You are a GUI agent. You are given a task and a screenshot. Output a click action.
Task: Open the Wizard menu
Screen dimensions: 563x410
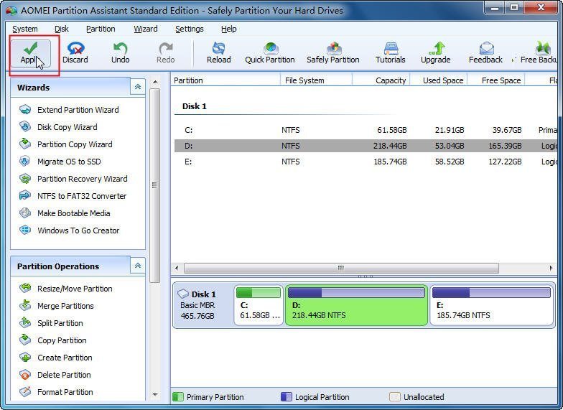coord(145,29)
